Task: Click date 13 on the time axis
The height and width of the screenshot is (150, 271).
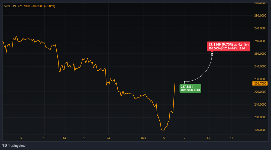Action: coord(208,138)
